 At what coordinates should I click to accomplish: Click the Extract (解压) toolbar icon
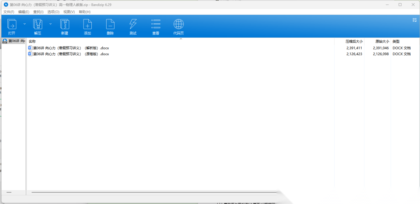[38, 25]
